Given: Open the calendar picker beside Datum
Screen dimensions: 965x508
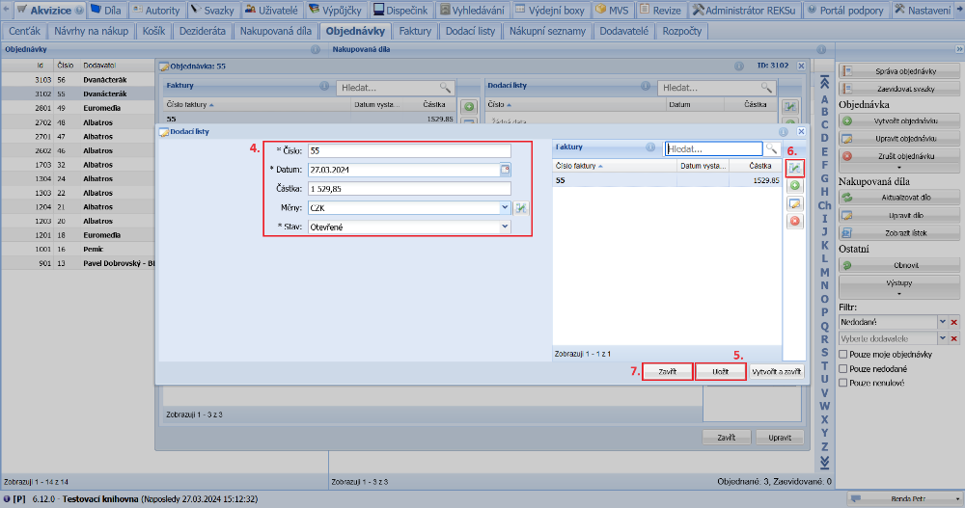Looking at the screenshot, I should [505, 170].
